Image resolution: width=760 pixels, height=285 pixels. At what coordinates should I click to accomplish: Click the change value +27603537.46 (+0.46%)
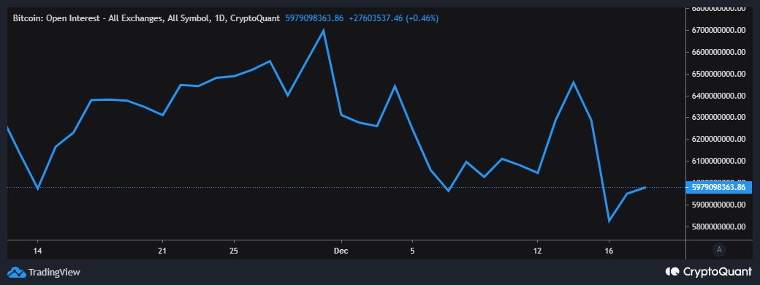tap(394, 18)
